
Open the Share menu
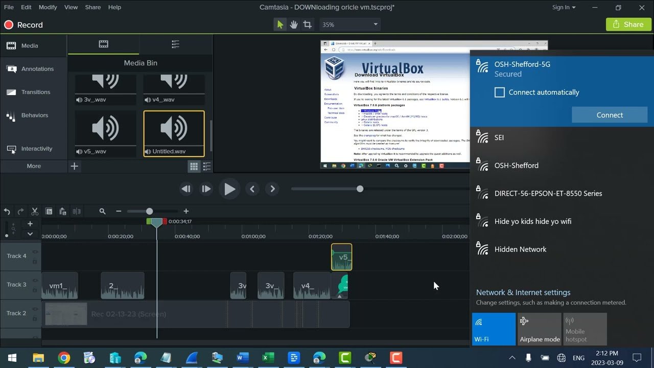[93, 7]
